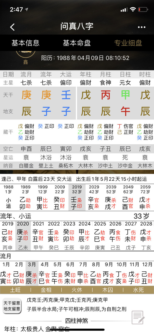Open the notes pencil icon

tap(138, 318)
